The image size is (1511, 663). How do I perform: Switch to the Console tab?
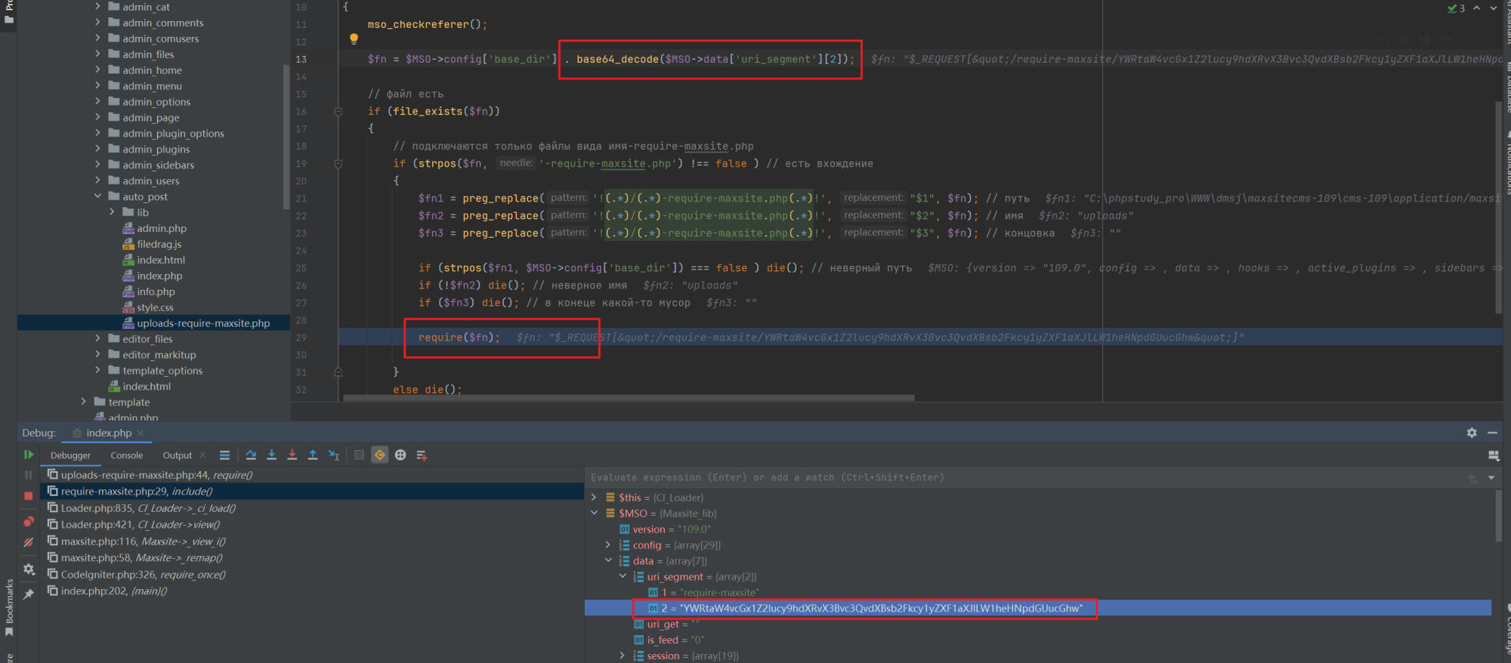126,455
